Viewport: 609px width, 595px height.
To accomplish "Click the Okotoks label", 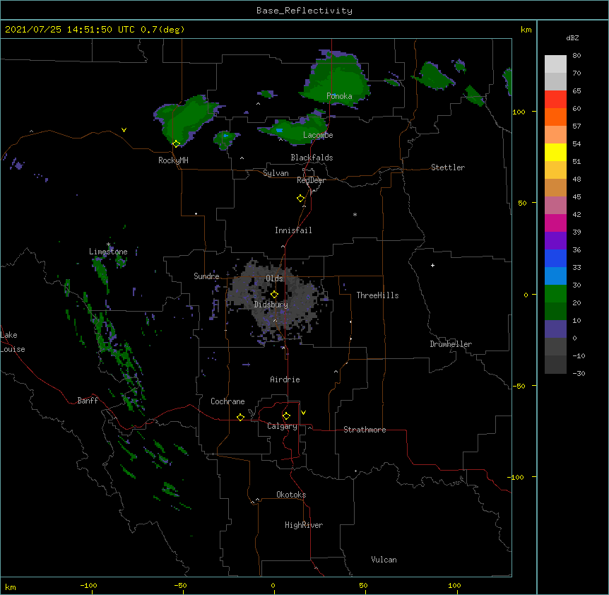I will pyautogui.click(x=291, y=495).
